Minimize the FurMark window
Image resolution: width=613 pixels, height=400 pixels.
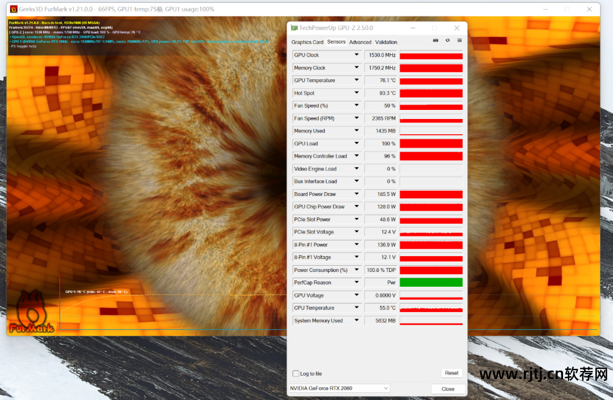point(545,9)
